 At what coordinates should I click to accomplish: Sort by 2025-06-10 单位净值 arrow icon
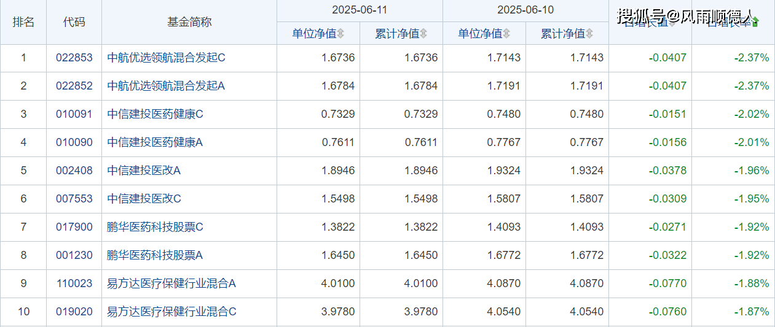[506, 34]
